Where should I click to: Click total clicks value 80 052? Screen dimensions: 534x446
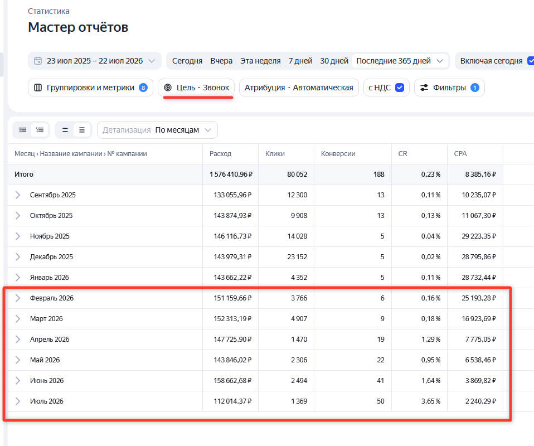click(297, 174)
